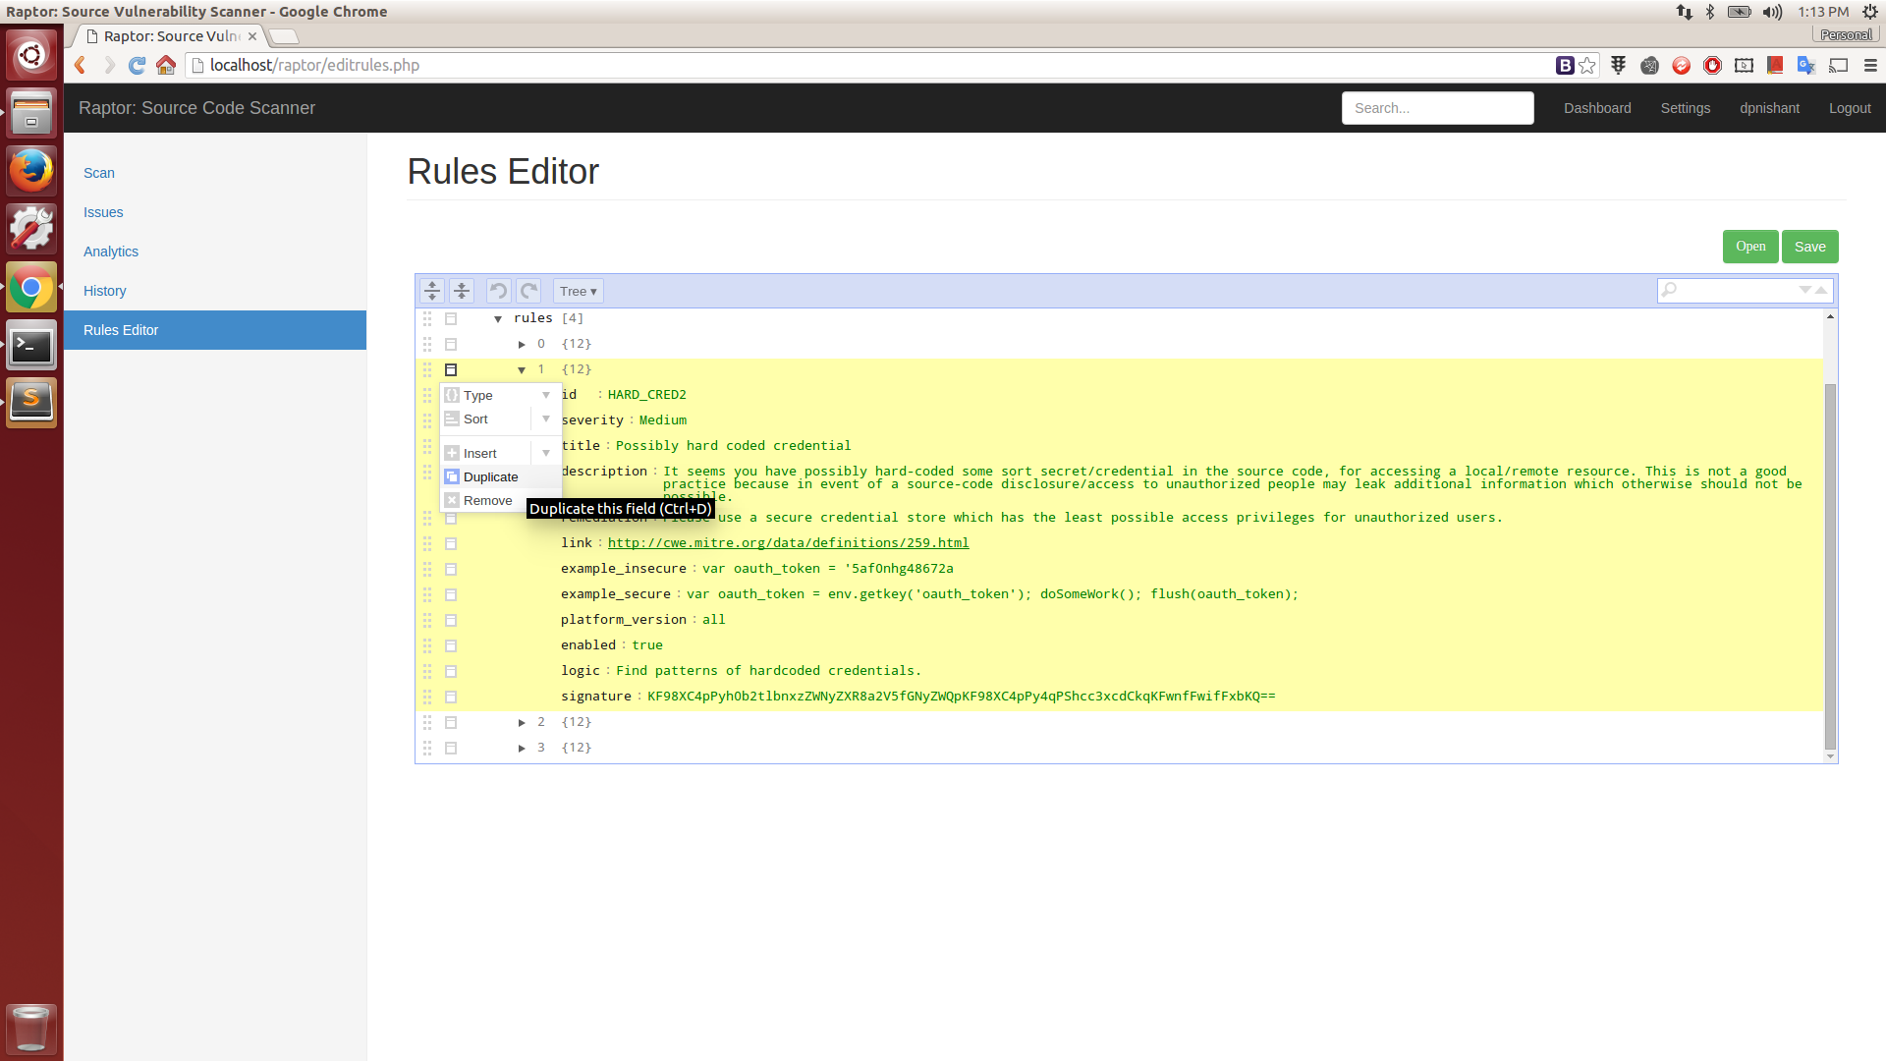
Task: Toggle the checkbox of highlighted rule 1
Action: click(x=451, y=369)
